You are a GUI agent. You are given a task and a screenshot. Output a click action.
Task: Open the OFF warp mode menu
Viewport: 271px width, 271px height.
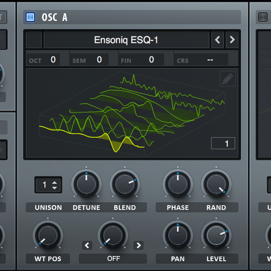113,259
